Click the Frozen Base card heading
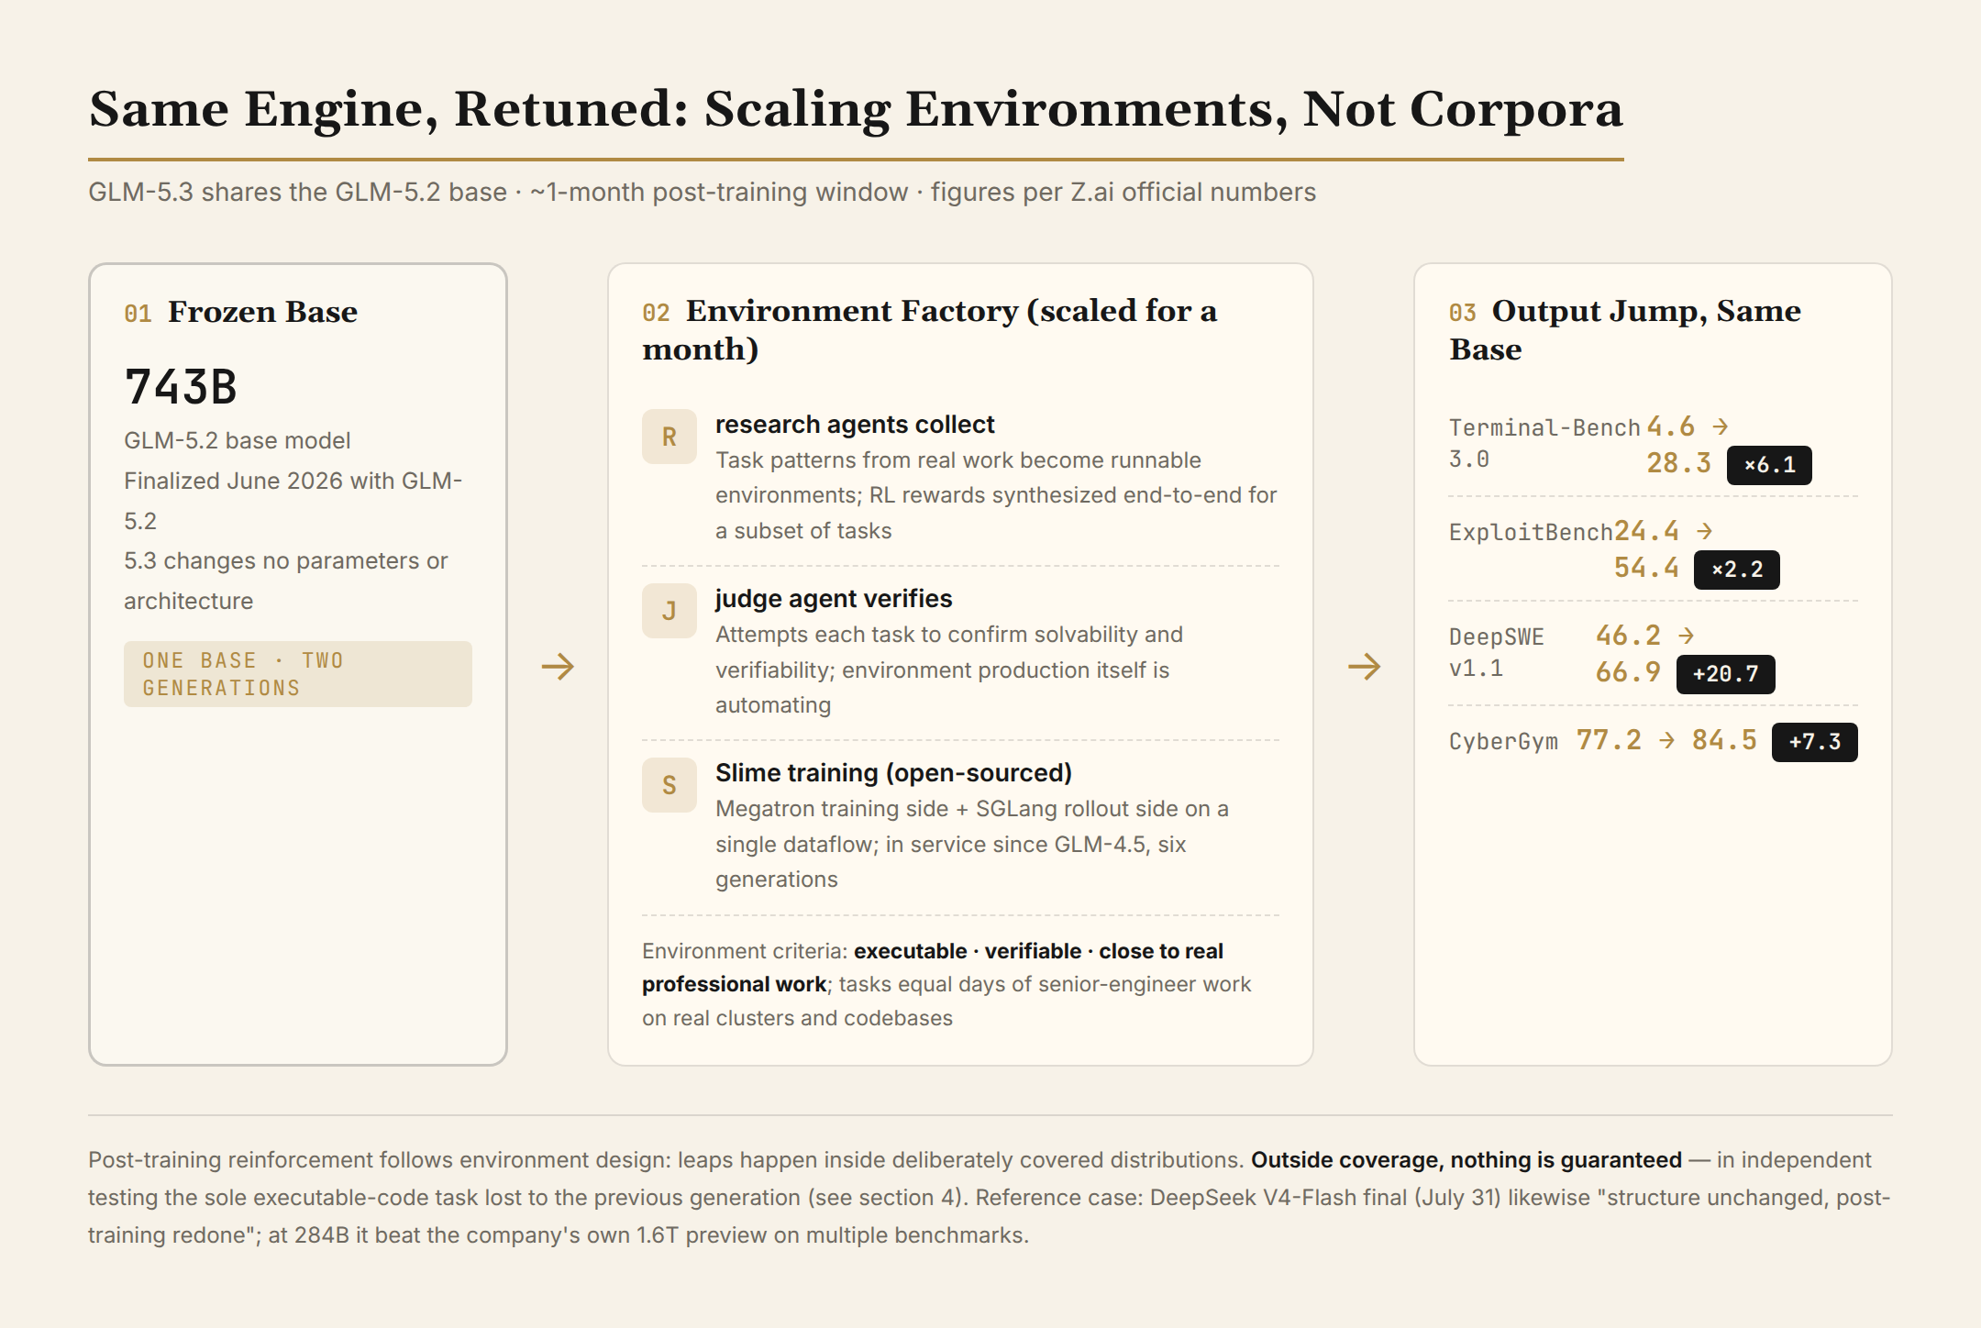This screenshot has width=1981, height=1328. (x=262, y=312)
